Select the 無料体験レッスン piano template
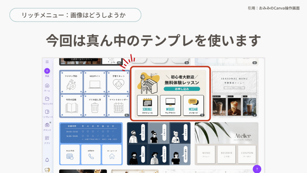The height and width of the screenshot is (173, 307). click(170, 93)
